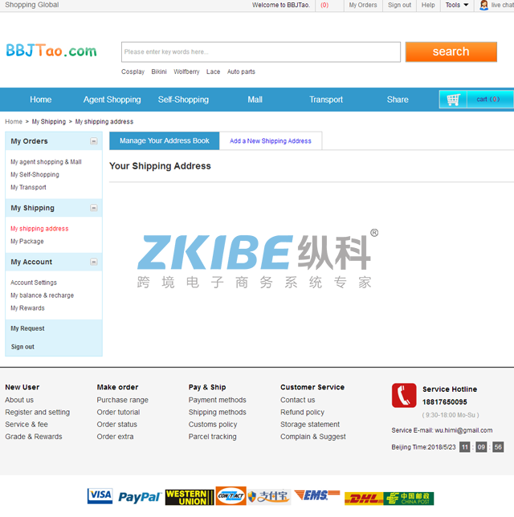The height and width of the screenshot is (517, 514).
Task: Open Shipping methods footer link
Action: [x=217, y=412]
